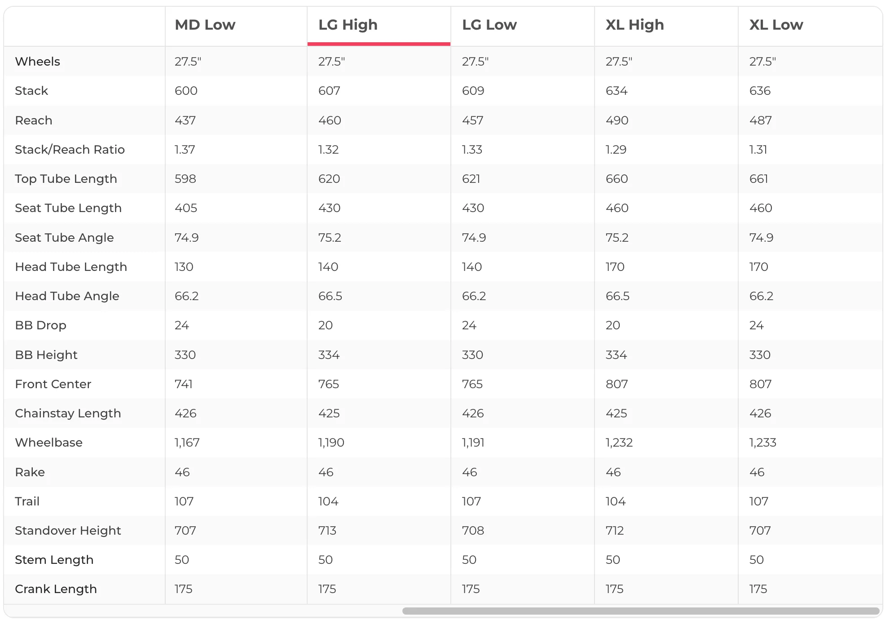This screenshot has height=629, width=890.
Task: Select the MD Low column header
Action: click(205, 25)
